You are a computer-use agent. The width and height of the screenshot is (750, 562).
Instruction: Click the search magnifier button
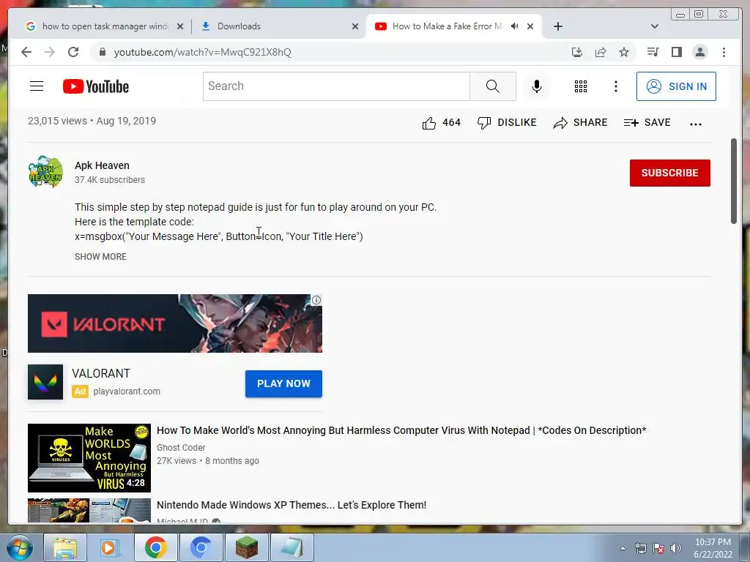493,86
